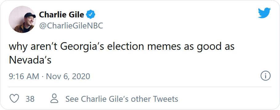280x110 pixels.
Task: Click the Twitter bird logo
Action: 264,13
